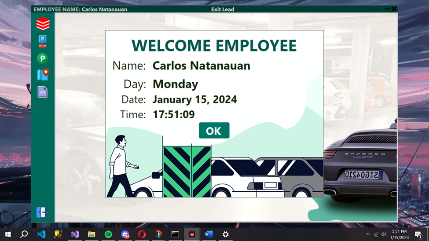This screenshot has height=241, width=429.
Task: Click EMPLOYEE NAME label in title bar
Action: point(57,9)
